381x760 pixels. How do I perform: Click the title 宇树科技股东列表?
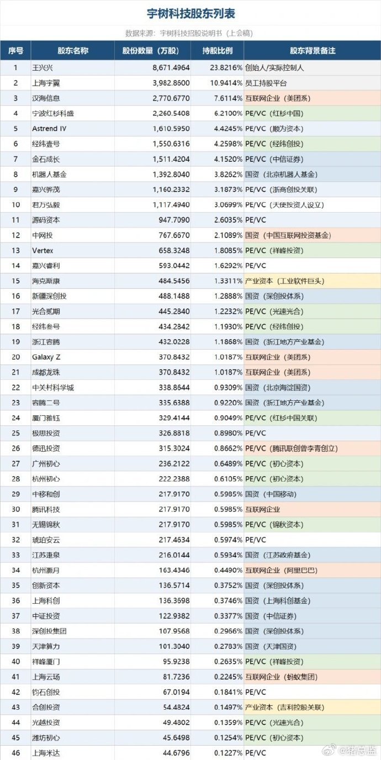tap(190, 13)
